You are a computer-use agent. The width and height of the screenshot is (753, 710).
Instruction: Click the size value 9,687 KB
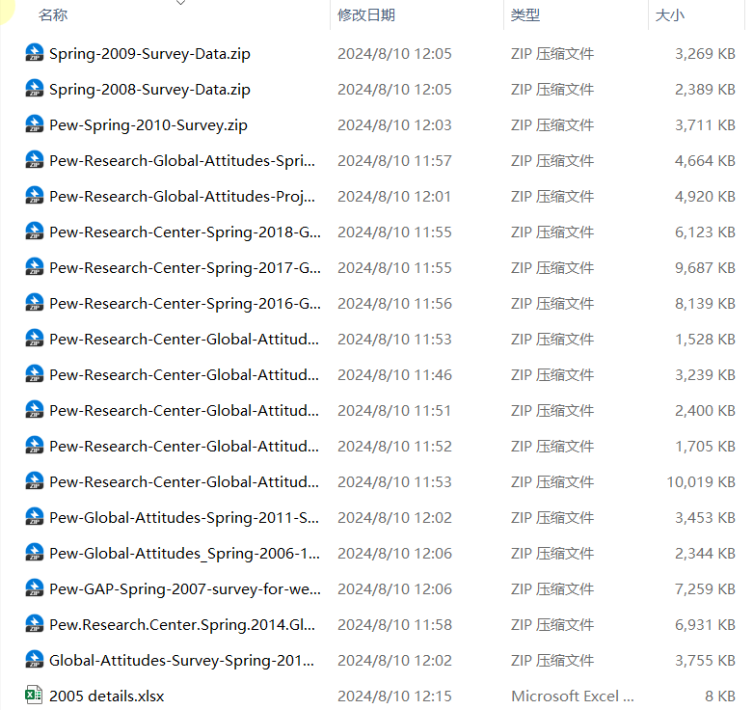pyautogui.click(x=705, y=267)
